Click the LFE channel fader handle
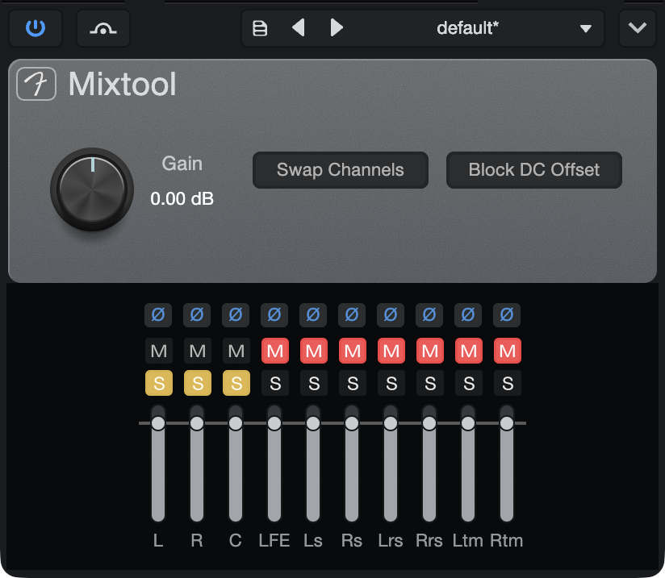The image size is (665, 578). point(274,423)
